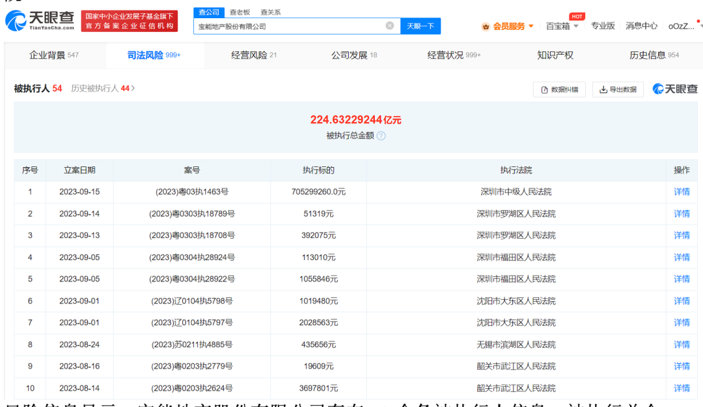Viewport: 703px width, 407px height.
Task: Click case number (2023)辽0104执5798号
Action: coord(192,301)
